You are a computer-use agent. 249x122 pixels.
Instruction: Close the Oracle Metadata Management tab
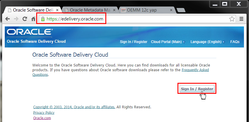pos(114,10)
